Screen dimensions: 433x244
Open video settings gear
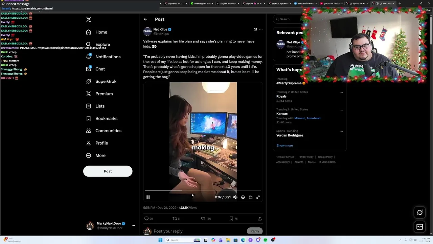(x=243, y=197)
